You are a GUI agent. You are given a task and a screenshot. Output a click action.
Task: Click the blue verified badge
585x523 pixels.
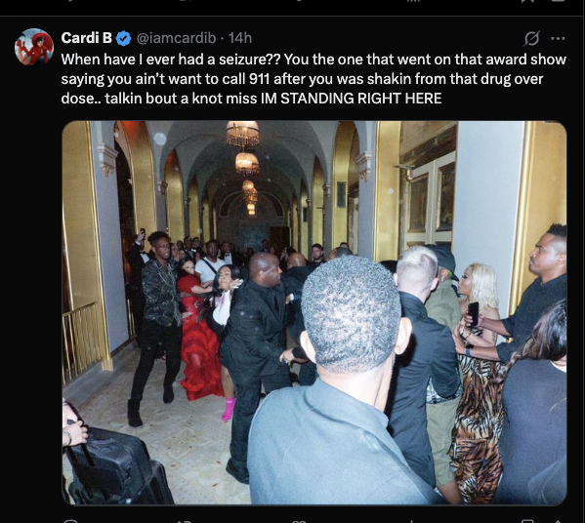point(123,38)
